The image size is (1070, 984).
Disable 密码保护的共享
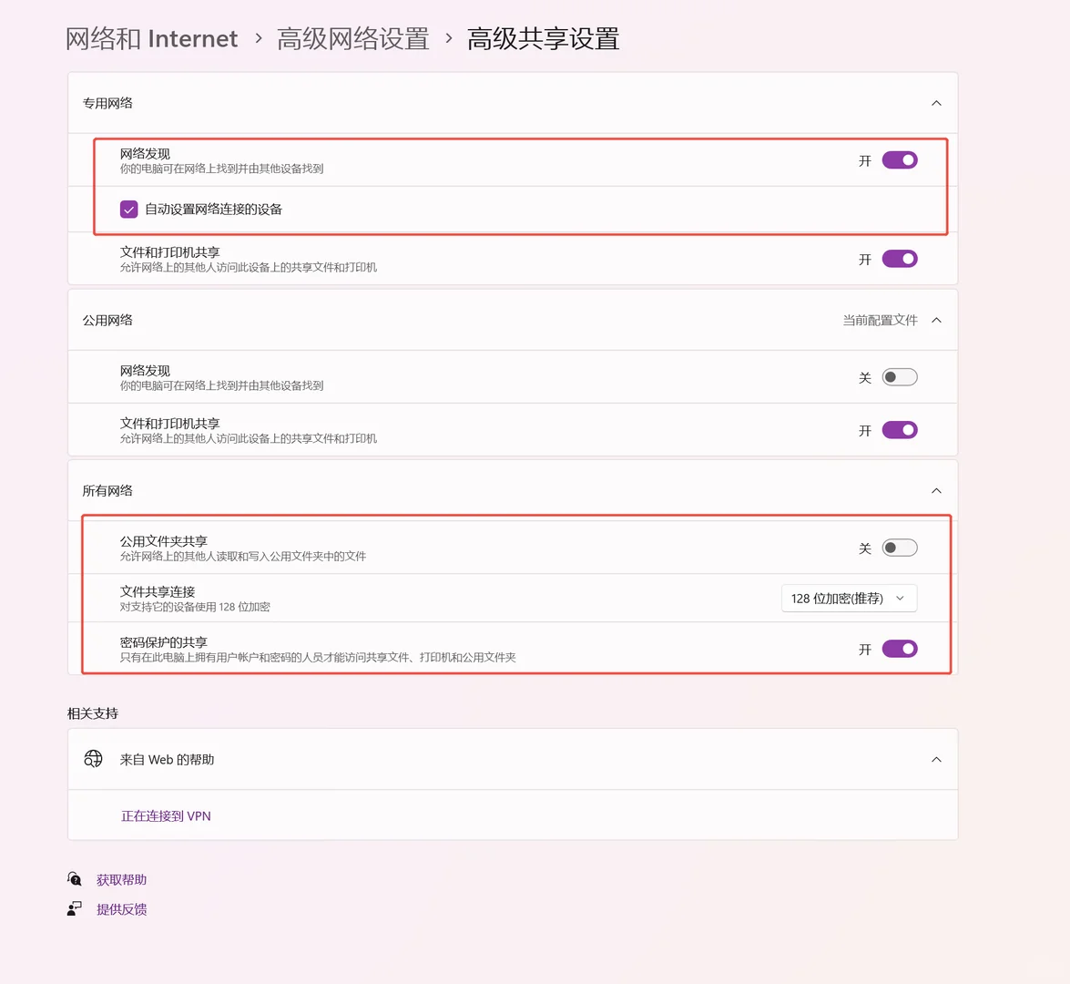899,648
